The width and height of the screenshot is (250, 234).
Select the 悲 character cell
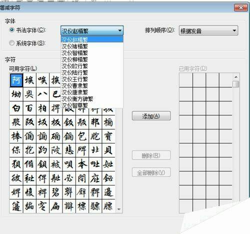click(69, 150)
